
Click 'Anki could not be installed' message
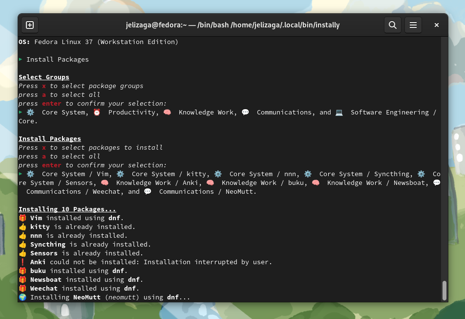coord(151,262)
